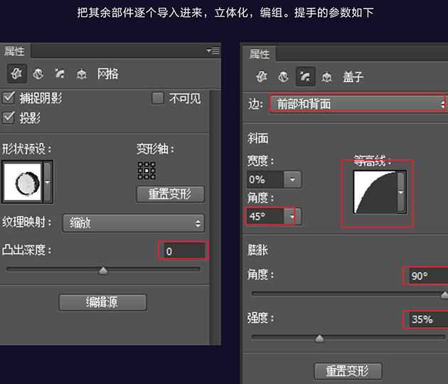This screenshot has height=384, width=448.
Task: Open 等高线 contour picker arrow
Action: point(401,192)
